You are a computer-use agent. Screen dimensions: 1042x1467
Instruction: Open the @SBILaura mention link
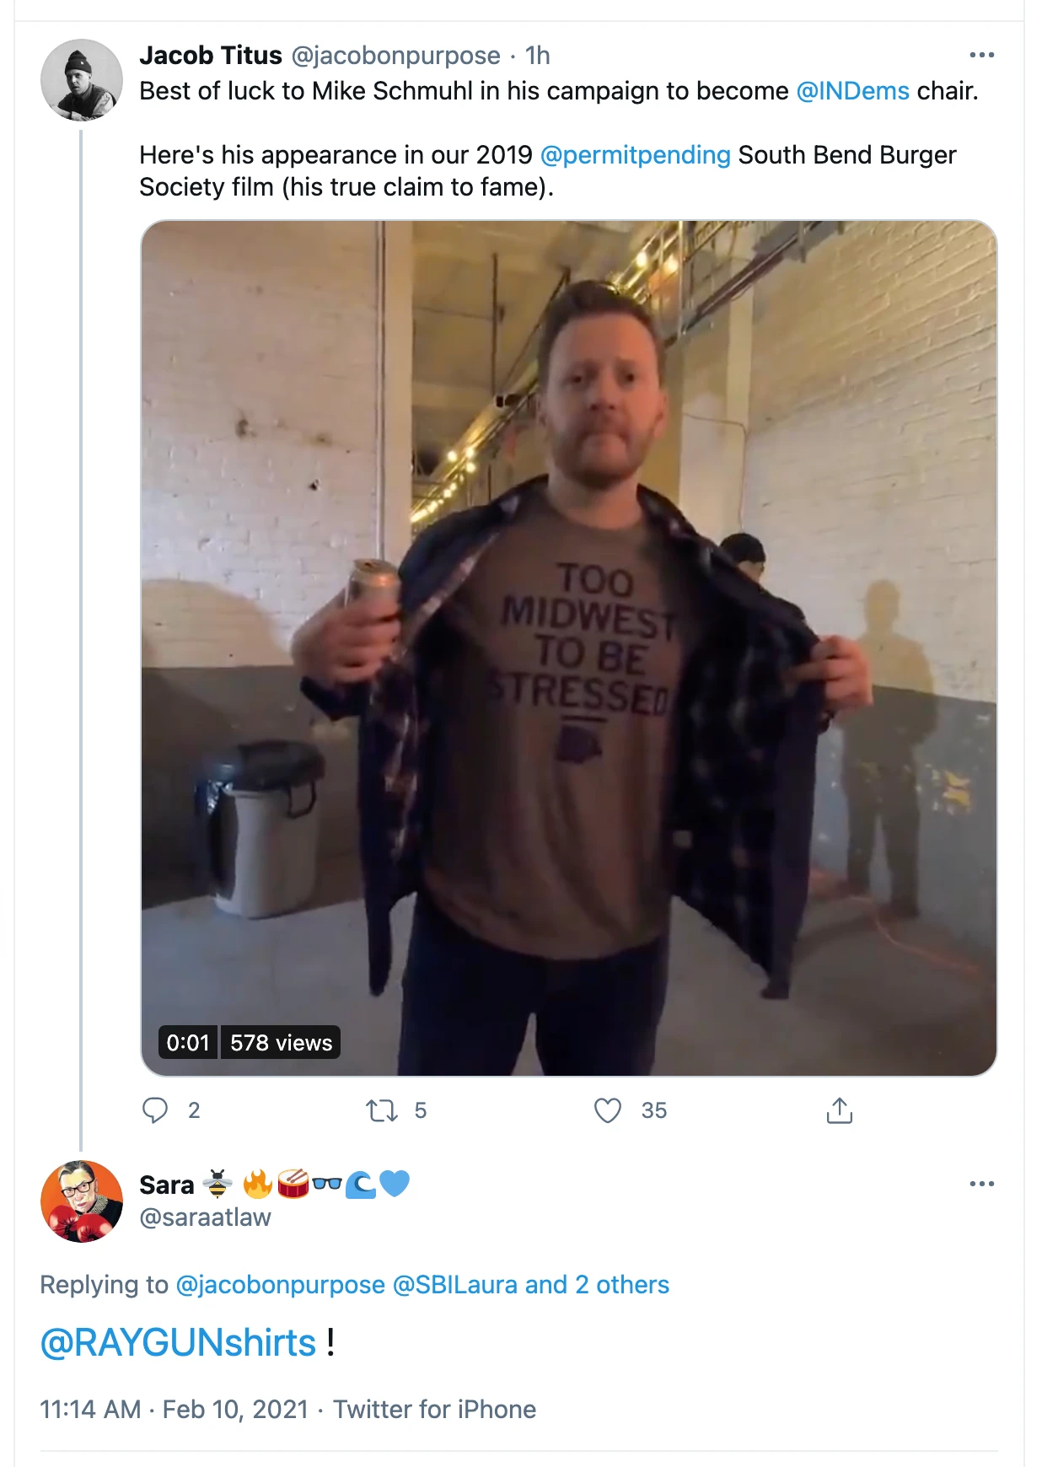455,1285
